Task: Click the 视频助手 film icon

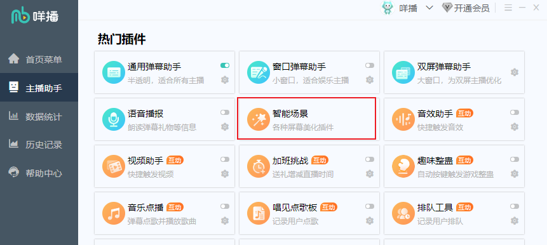Action: [113, 166]
